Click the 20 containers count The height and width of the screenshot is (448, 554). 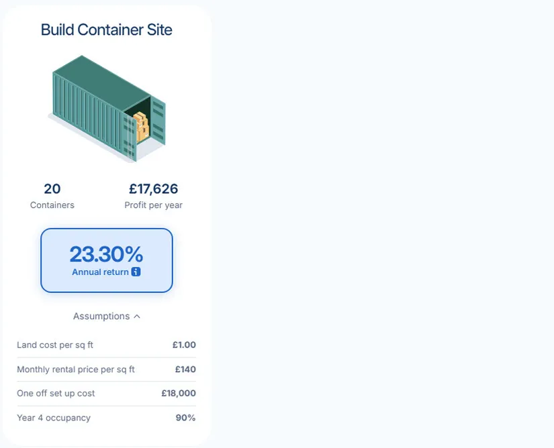pos(52,188)
